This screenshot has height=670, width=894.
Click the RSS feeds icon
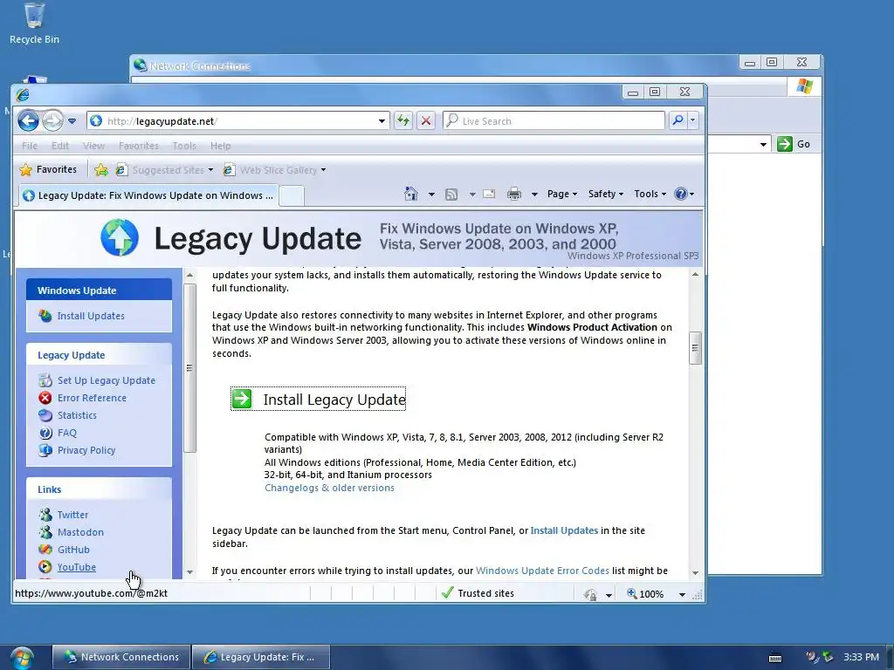coord(451,195)
